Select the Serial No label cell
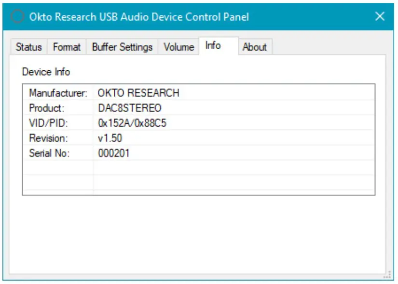This screenshot has height=284, width=398. click(49, 154)
